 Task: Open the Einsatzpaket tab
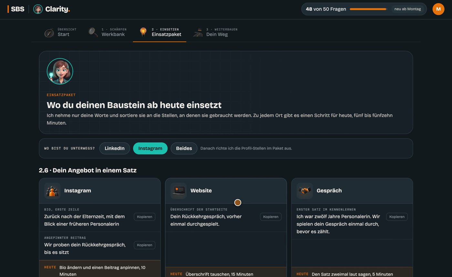pos(159,32)
